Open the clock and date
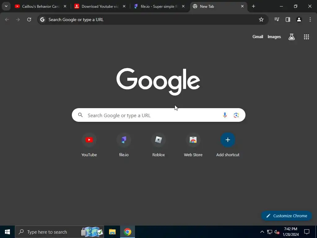Image resolution: width=317 pixels, height=238 pixels. point(290,232)
